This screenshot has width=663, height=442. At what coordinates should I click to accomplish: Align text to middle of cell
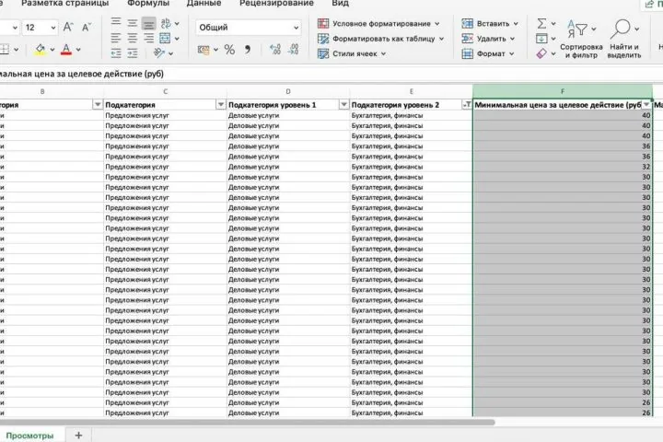[133, 23]
